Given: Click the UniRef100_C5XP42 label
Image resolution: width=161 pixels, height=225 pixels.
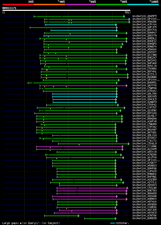Looking at the screenshot, I should click(144, 105).
